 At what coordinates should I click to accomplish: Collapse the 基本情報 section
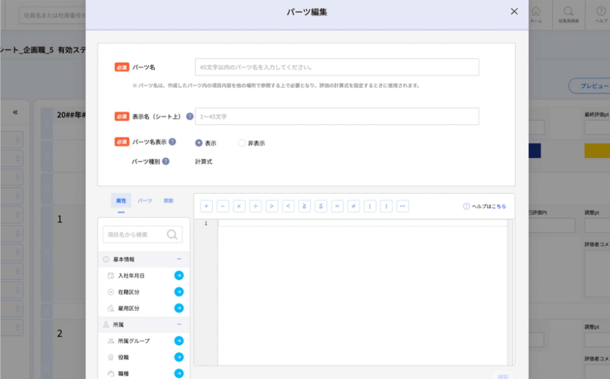click(x=179, y=259)
